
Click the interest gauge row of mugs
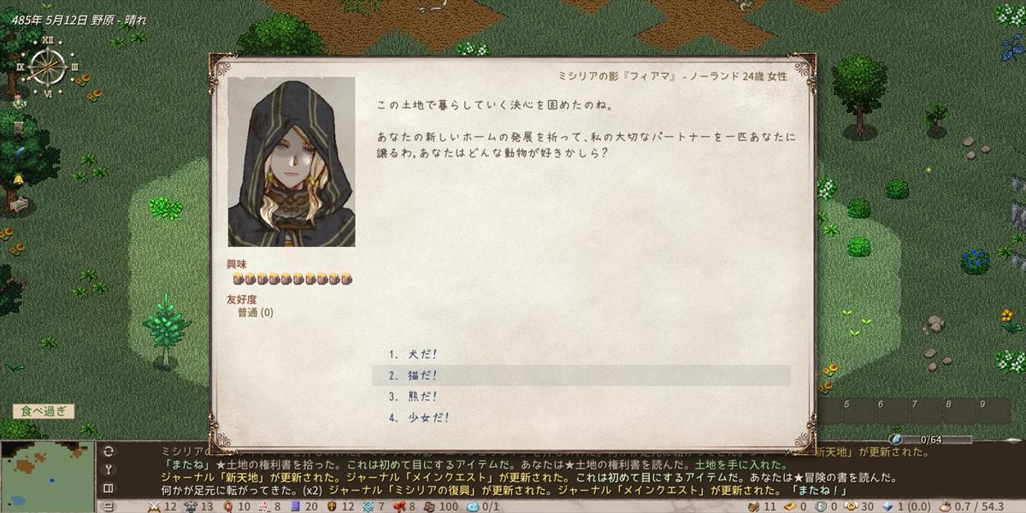(x=292, y=279)
